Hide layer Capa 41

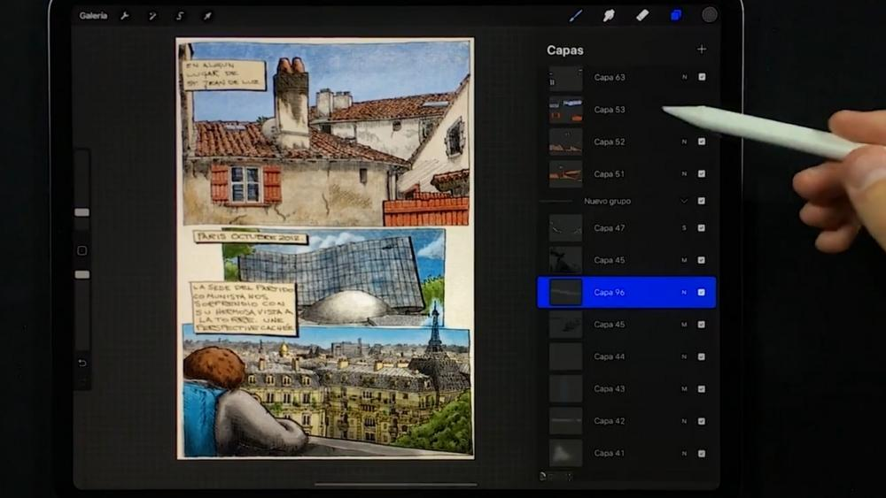(702, 454)
